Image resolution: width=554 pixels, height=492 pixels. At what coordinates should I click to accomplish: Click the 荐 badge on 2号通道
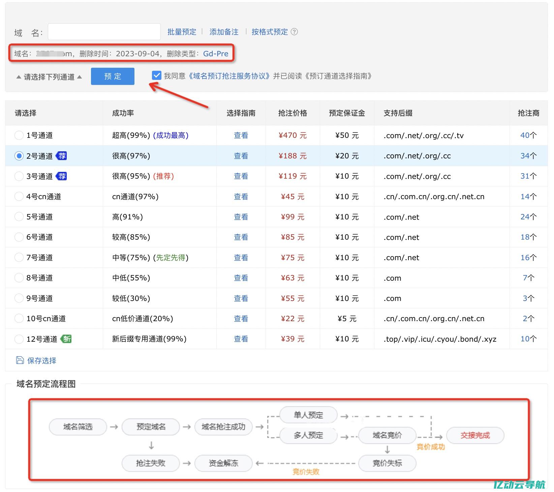62,156
